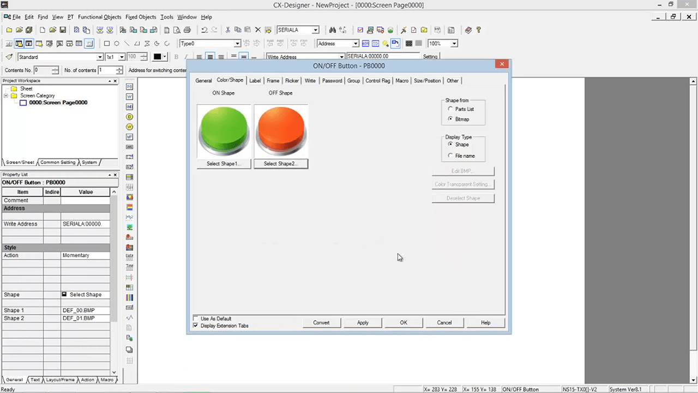This screenshot has height=393, width=698.
Task: Select the Rectangle drawing tool
Action: point(107,44)
